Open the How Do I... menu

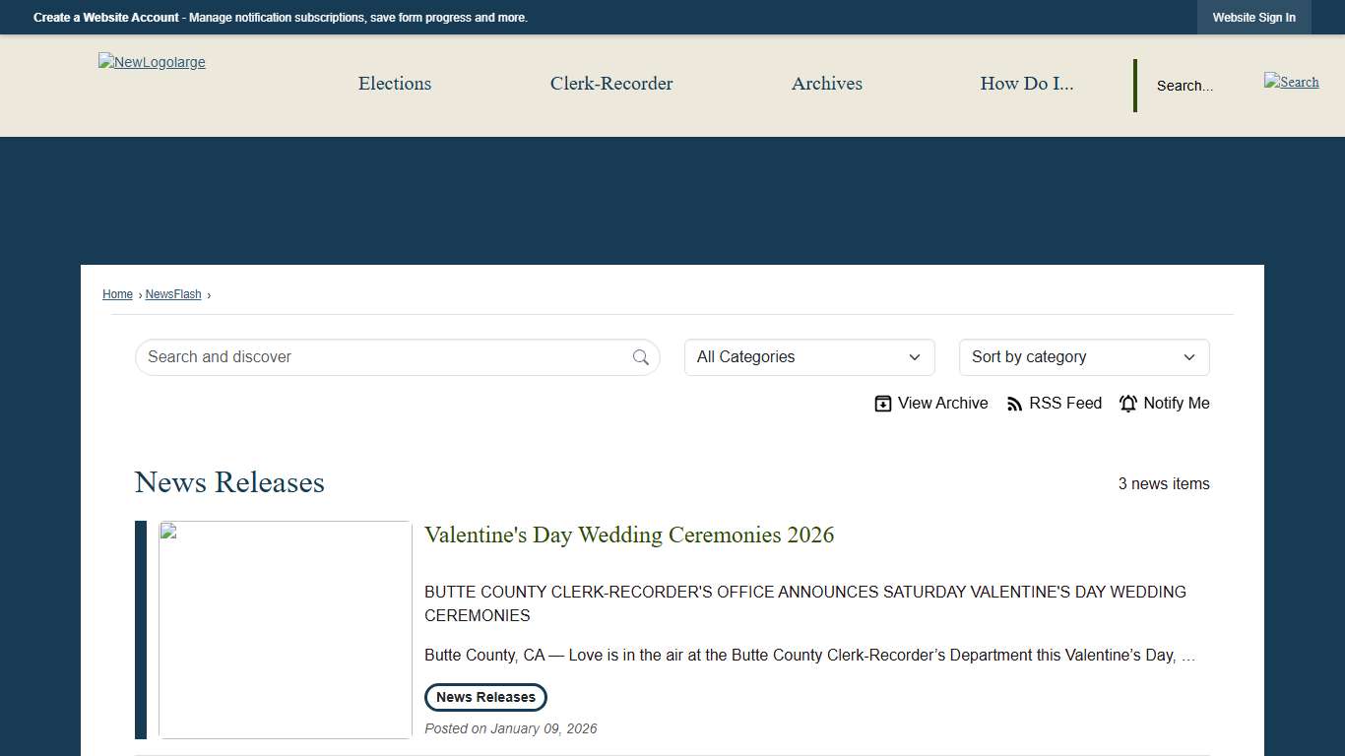(x=1027, y=84)
